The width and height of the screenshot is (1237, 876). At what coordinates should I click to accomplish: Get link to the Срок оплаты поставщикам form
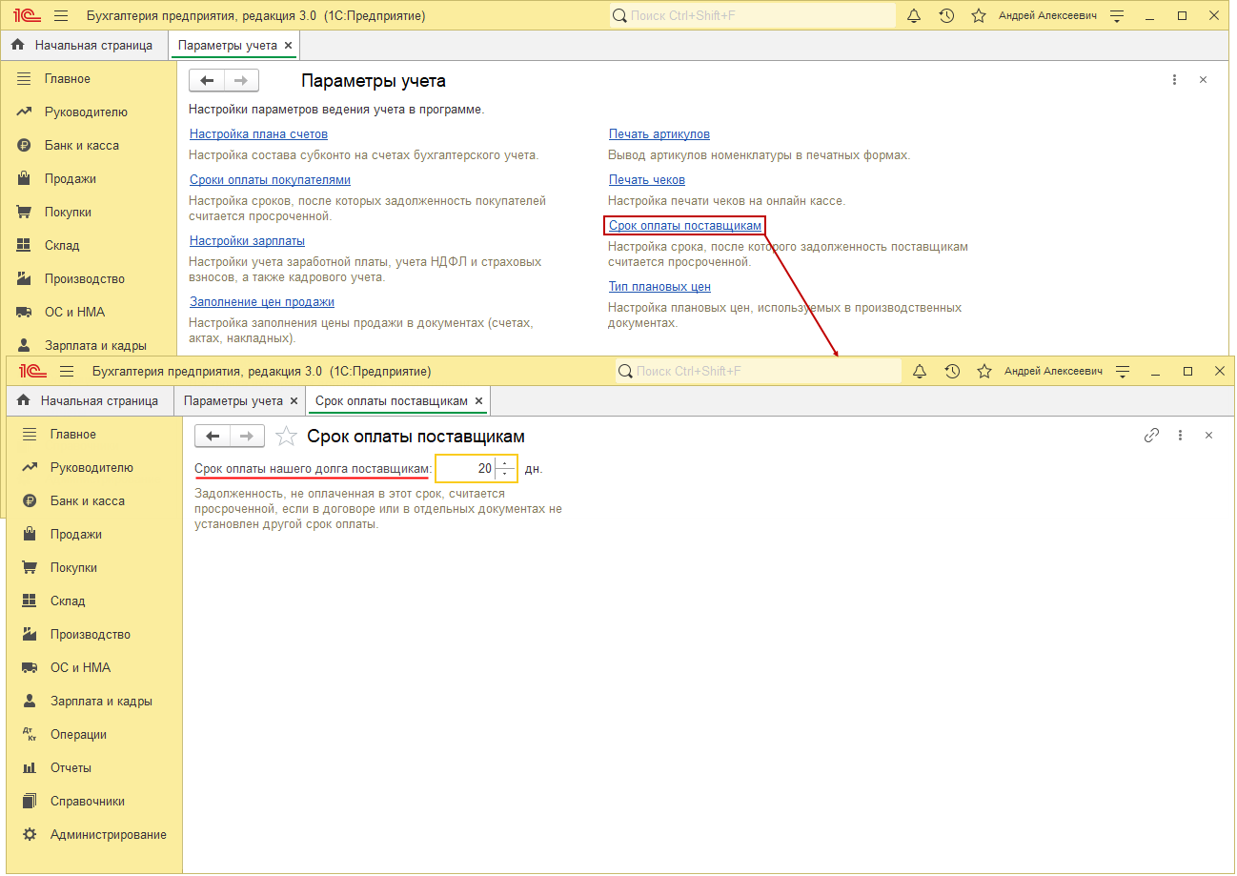coord(1151,436)
